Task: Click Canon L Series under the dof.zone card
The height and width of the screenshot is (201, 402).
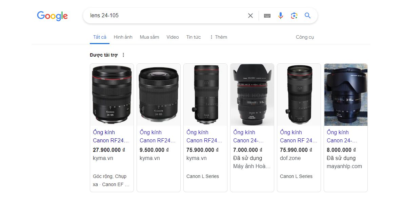Action: click(x=296, y=176)
